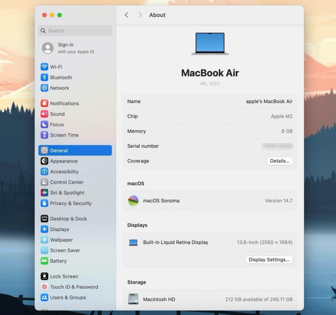The image size is (336, 315).
Task: Focus the sidebar Search field
Action: (x=75, y=31)
